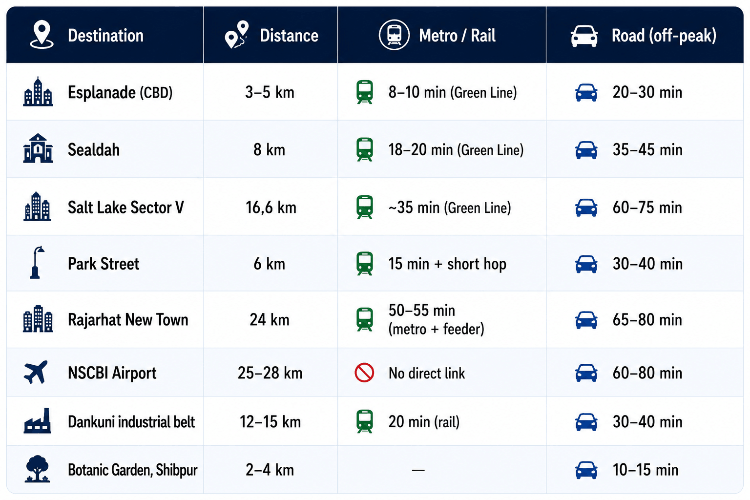This screenshot has height=500, width=750.
Task: Click the white car icon in header
Action: click(x=584, y=36)
